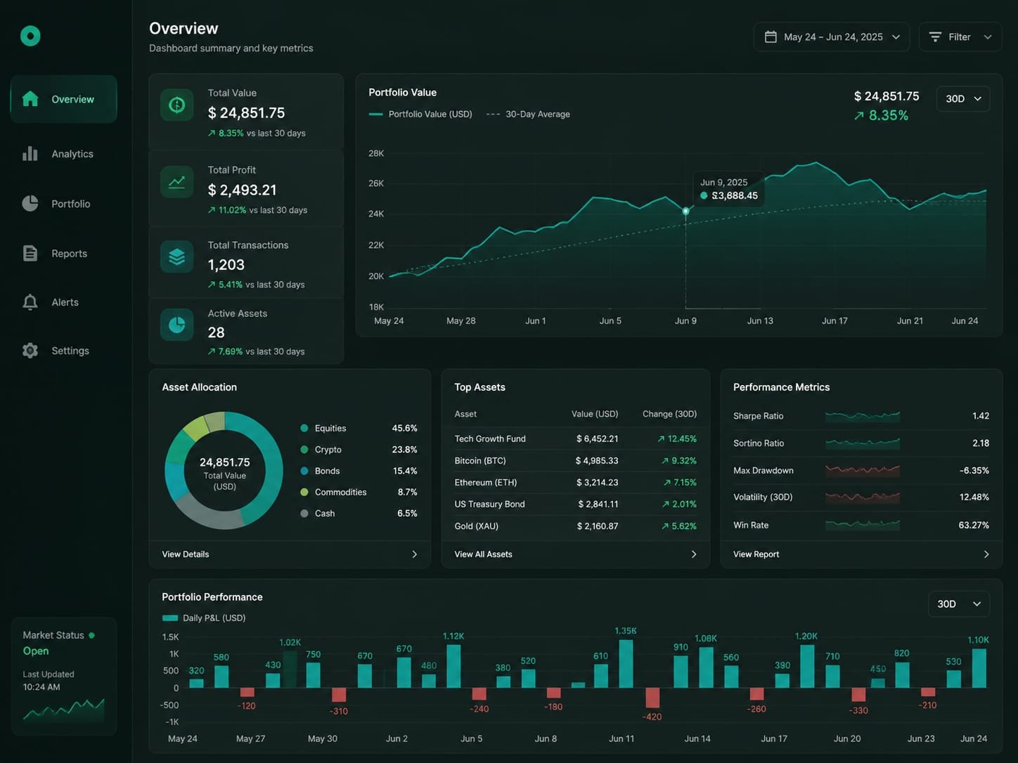Screen dimensions: 1018x763
Task: Toggle Bonds in allocation legend
Action: [x=359, y=471]
